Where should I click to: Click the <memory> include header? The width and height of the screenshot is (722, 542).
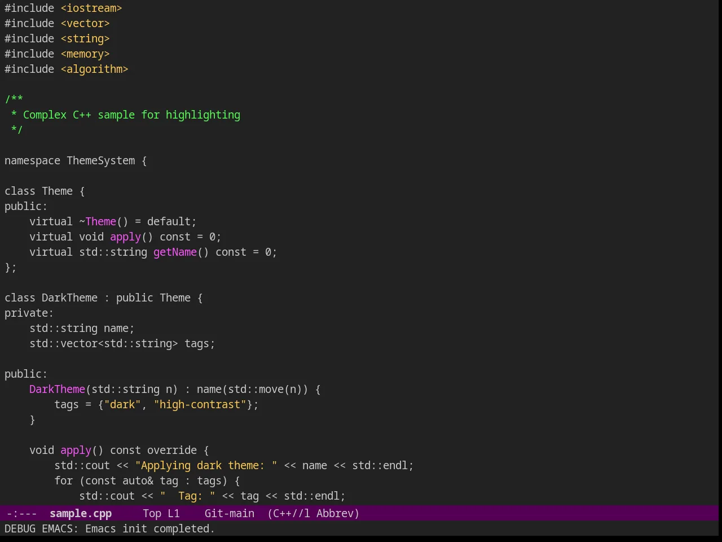coord(85,54)
